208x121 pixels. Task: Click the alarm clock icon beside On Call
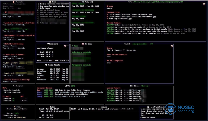point(83,44)
